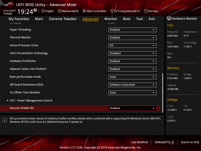Click memory capacity value 16384 MB
Screen dimensions: 201x151
coord(173,89)
